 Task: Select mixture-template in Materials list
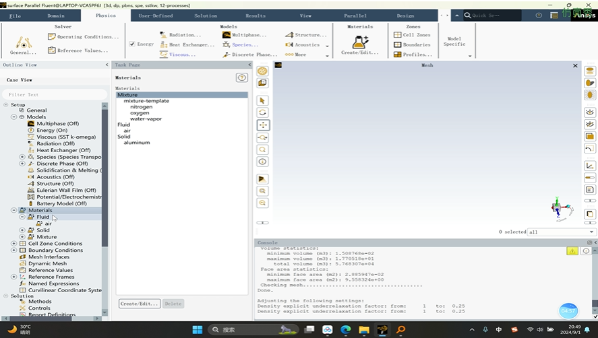click(146, 101)
